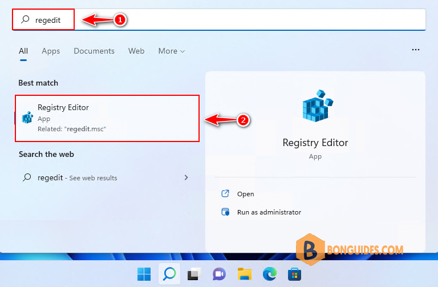This screenshot has width=438, height=287.
Task: Click the regedit search text field
Action: tap(219, 19)
